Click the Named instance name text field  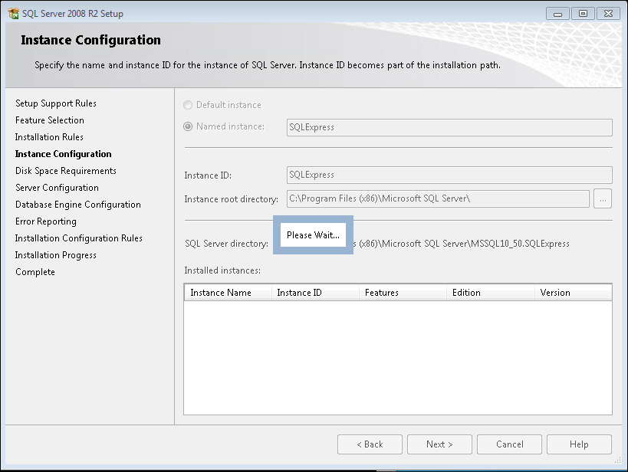click(x=449, y=127)
